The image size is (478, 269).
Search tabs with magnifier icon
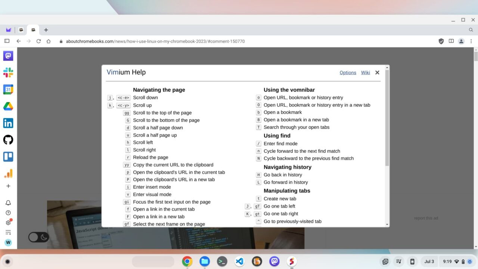[x=471, y=30]
